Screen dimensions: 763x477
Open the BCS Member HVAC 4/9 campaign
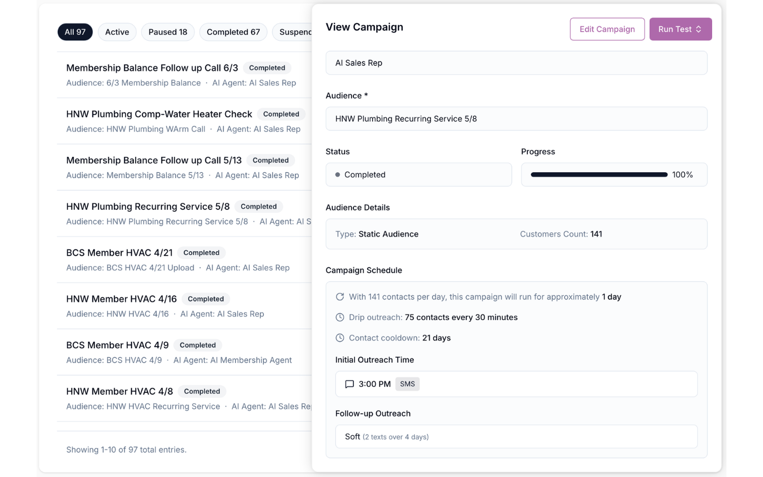117,345
